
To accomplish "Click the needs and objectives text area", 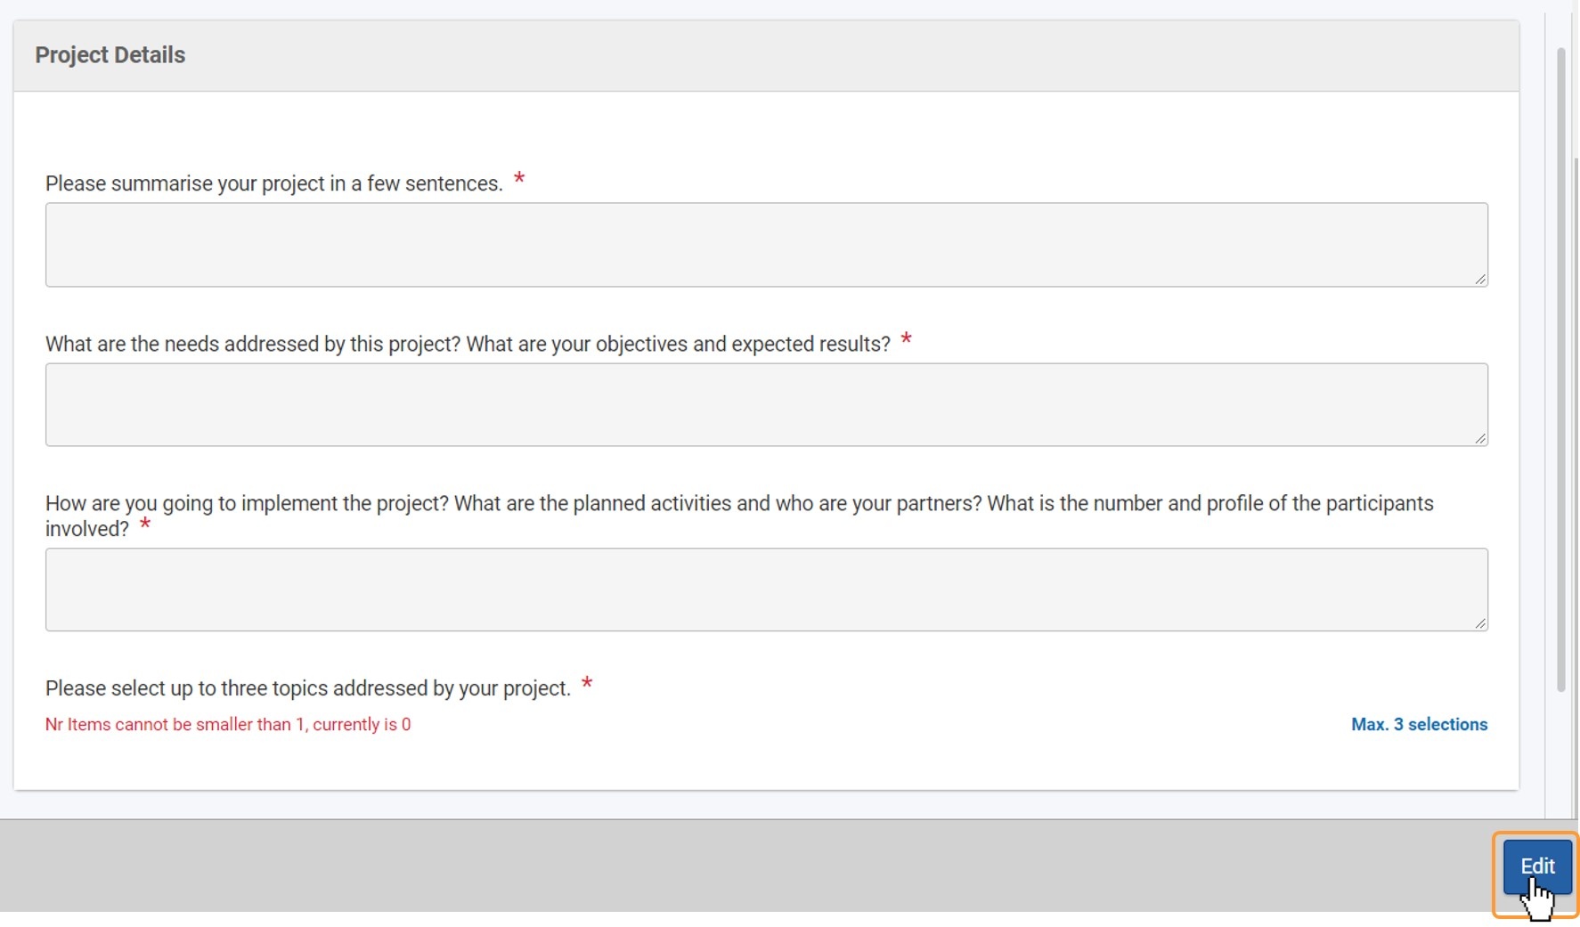I will pyautogui.click(x=766, y=404).
